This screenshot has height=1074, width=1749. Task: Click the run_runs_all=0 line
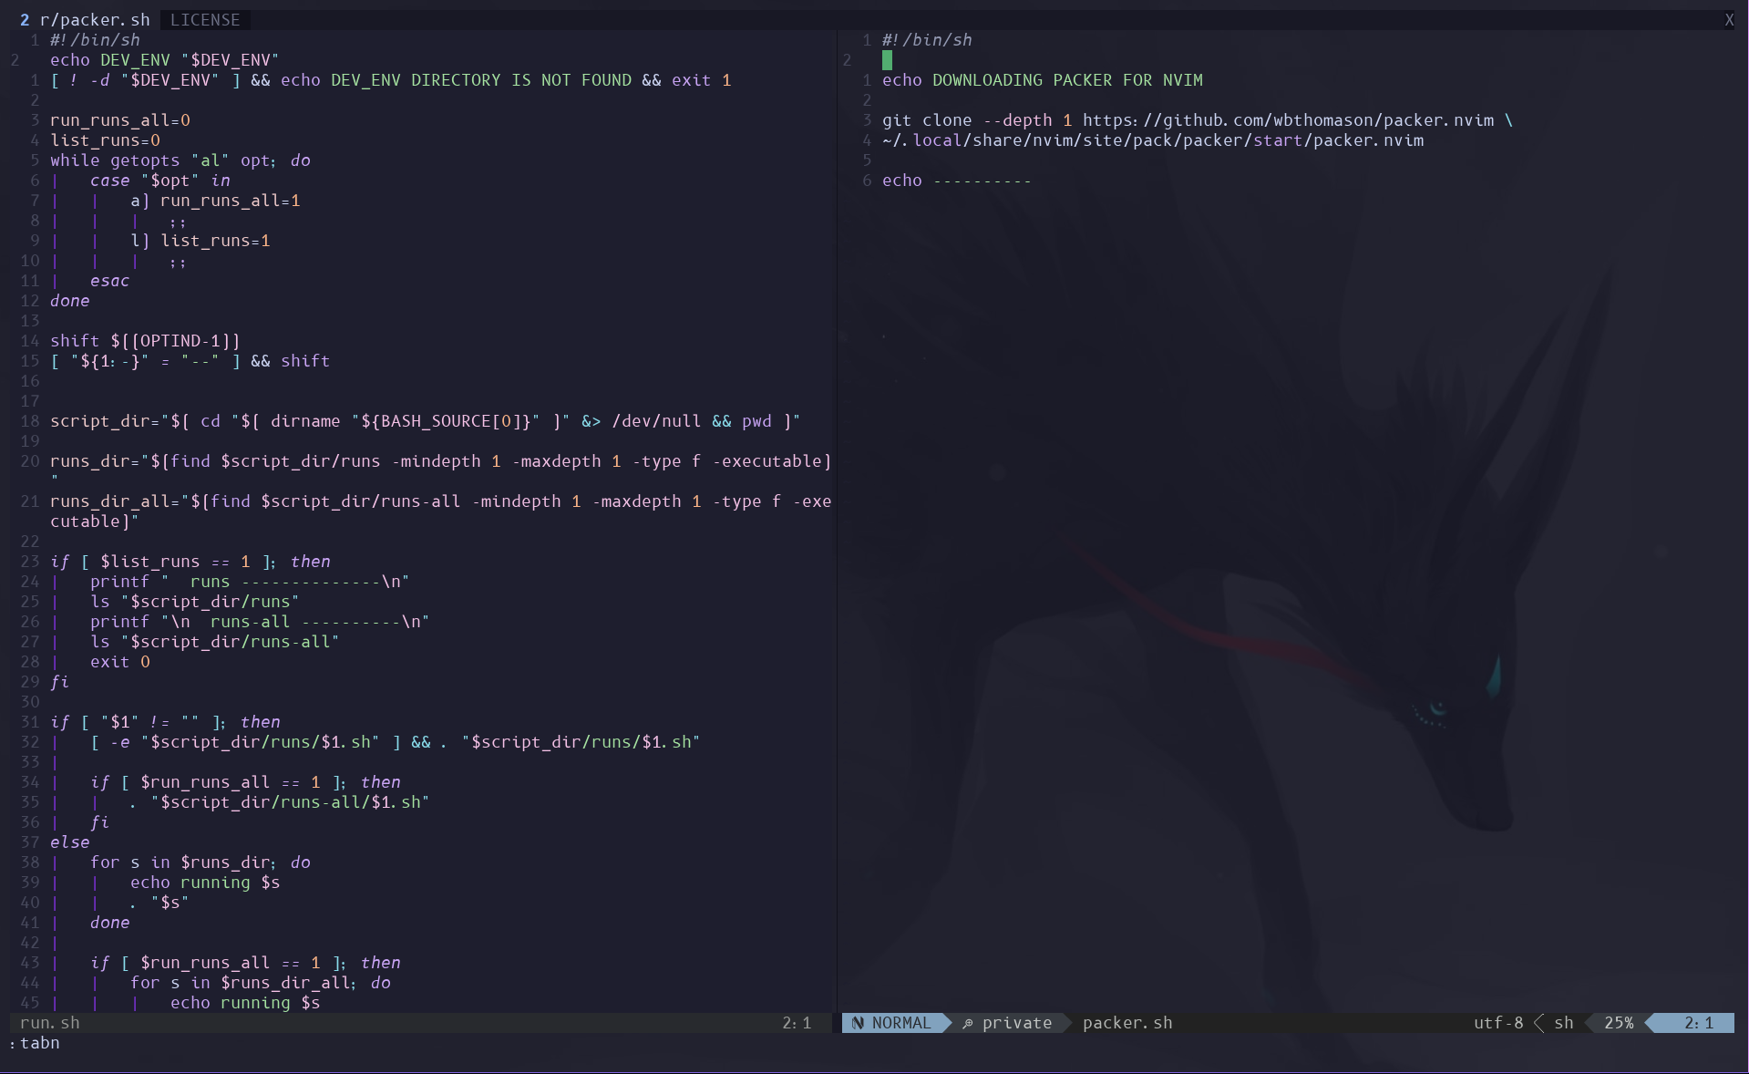point(120,120)
